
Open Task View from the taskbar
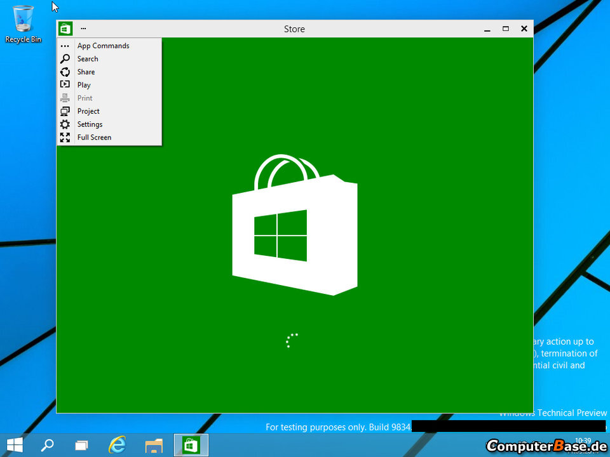(x=81, y=445)
